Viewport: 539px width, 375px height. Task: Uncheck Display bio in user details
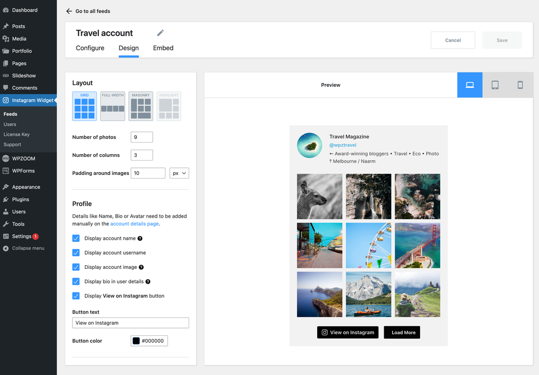pos(76,281)
